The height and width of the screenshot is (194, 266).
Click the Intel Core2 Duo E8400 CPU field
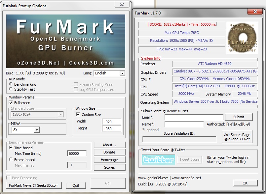(x=215, y=86)
